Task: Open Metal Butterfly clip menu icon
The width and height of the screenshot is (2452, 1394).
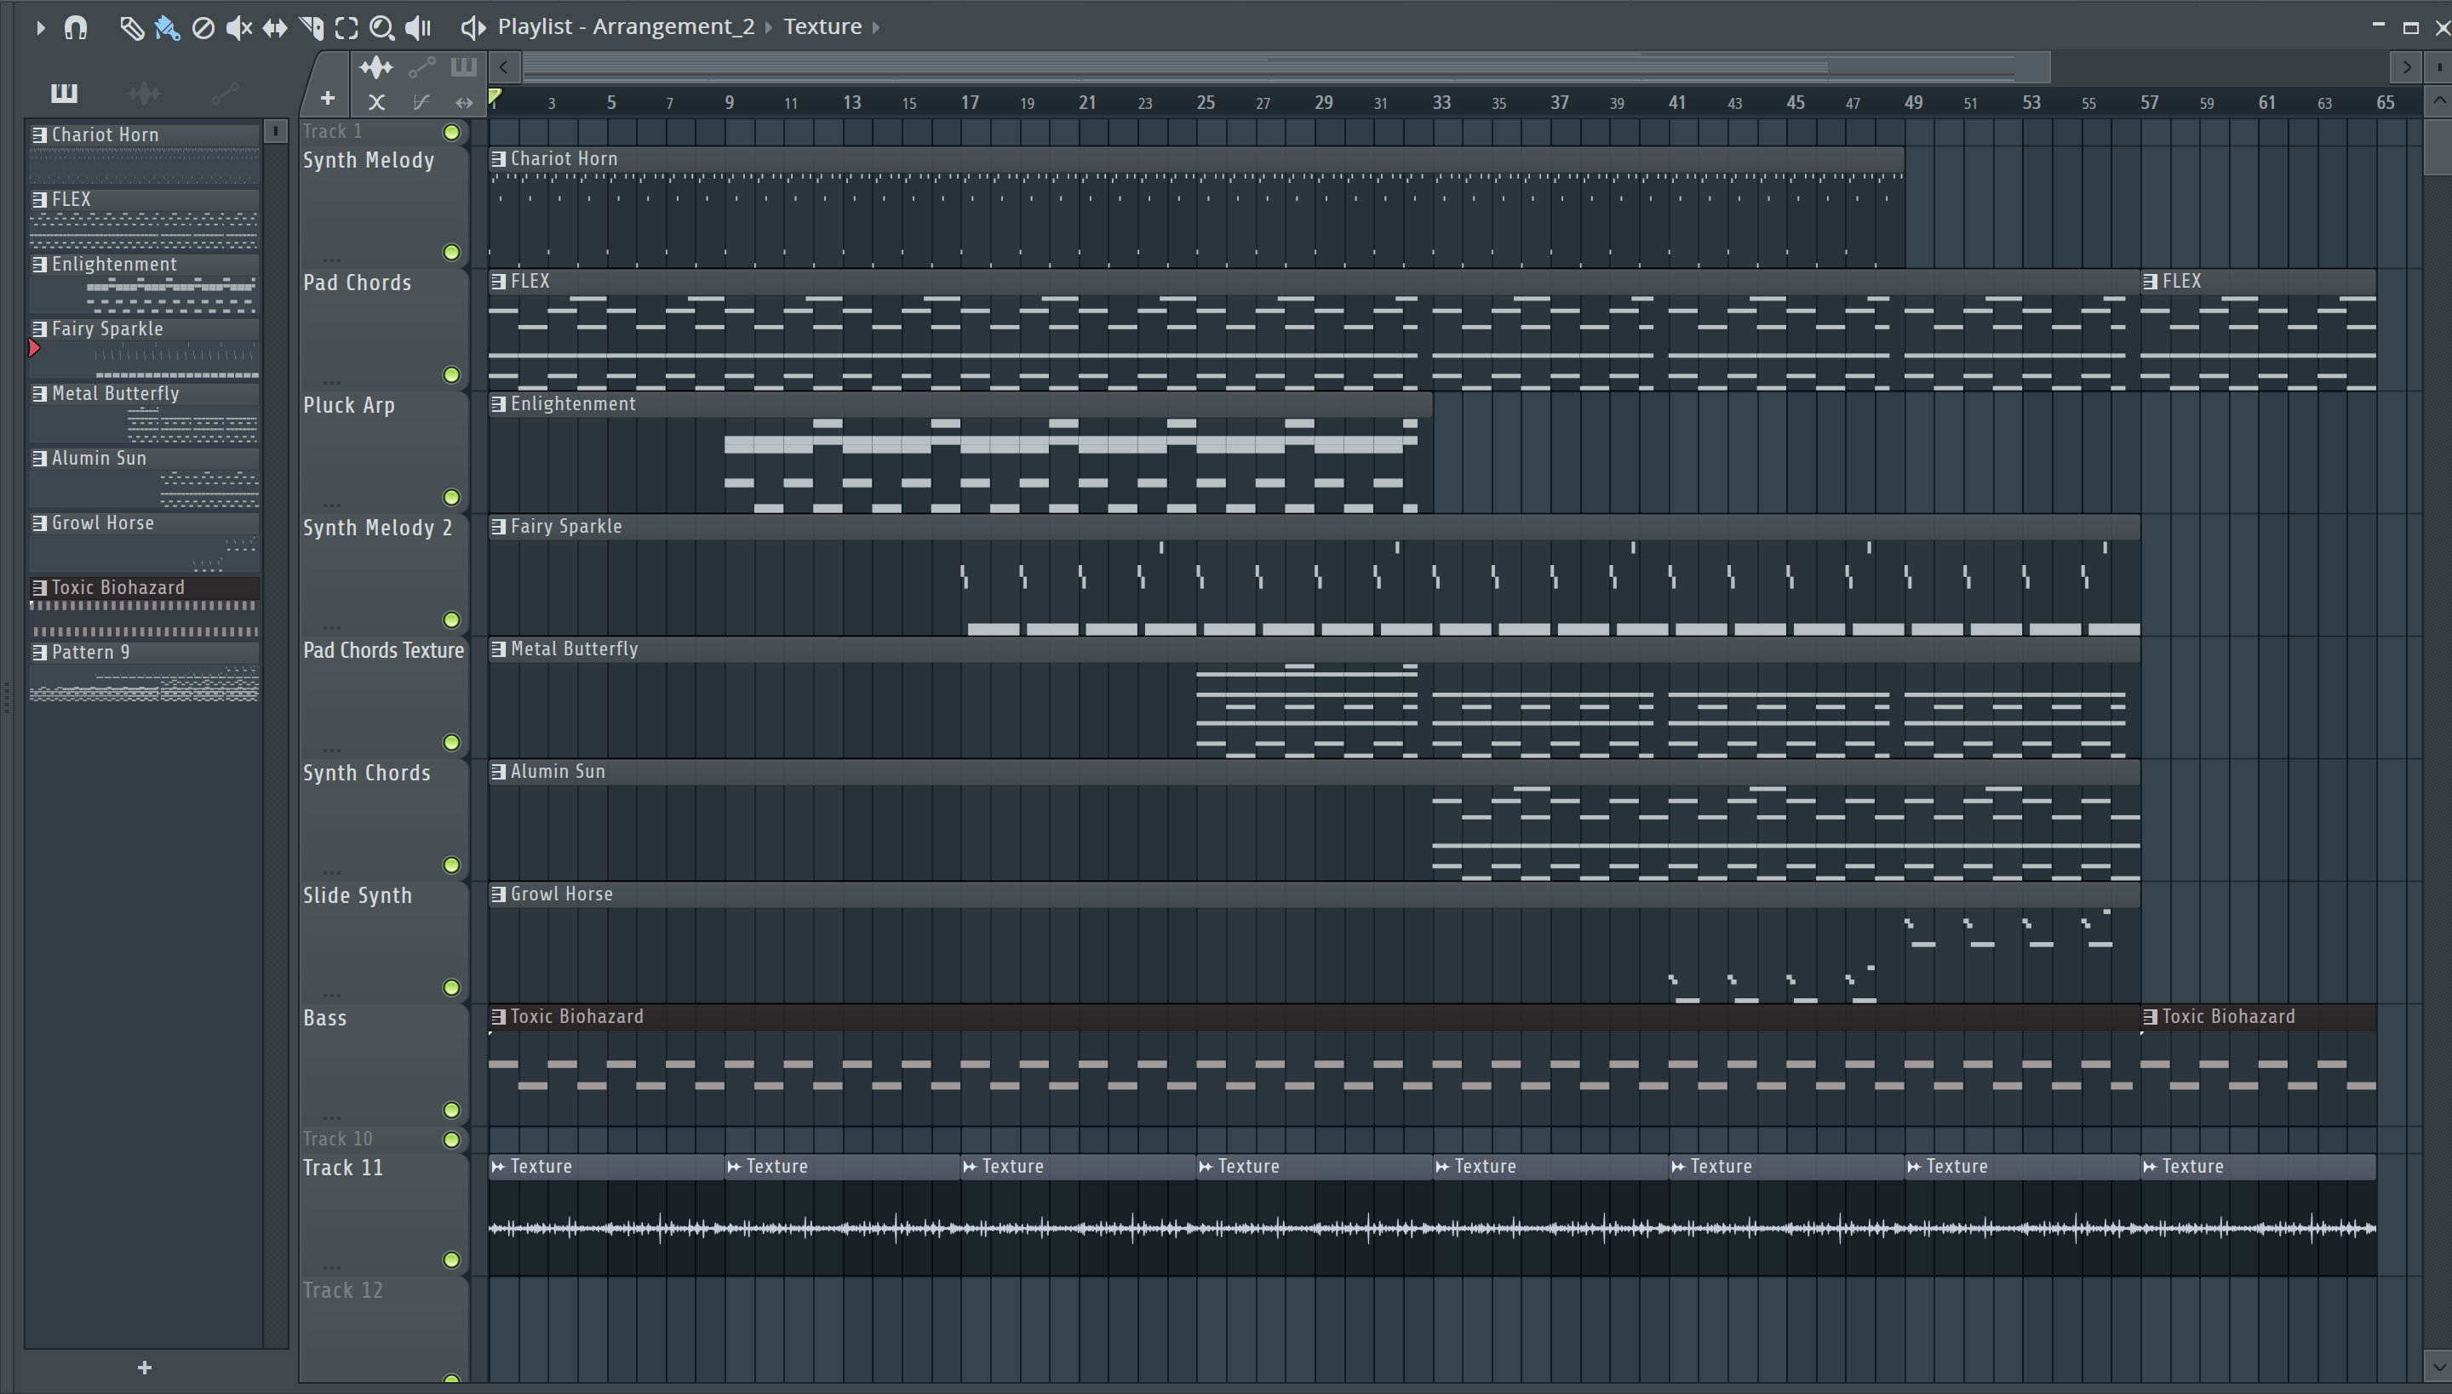Action: [498, 649]
